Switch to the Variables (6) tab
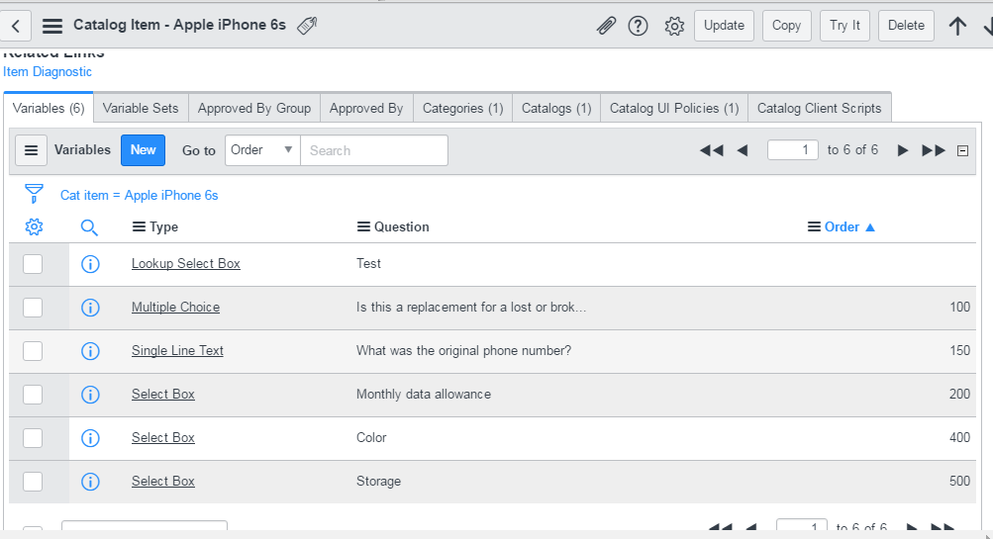This screenshot has height=539, width=993. pyautogui.click(x=49, y=108)
